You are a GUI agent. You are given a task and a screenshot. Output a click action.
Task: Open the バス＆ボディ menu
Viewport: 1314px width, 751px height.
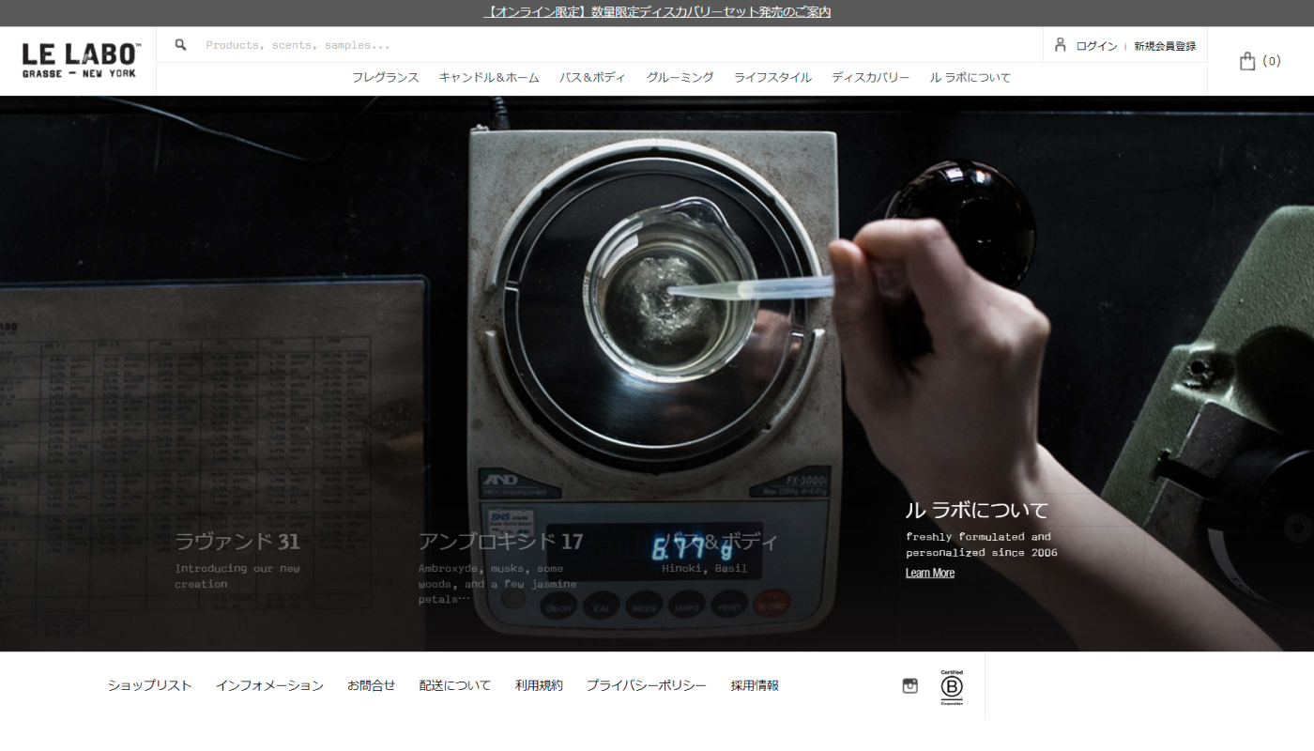591,77
